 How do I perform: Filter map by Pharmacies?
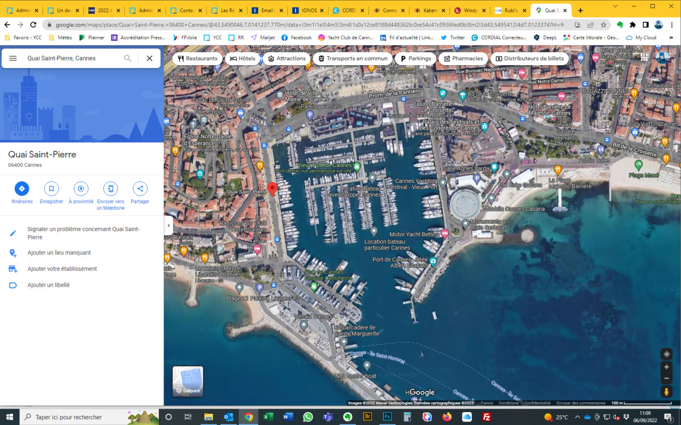coord(463,58)
